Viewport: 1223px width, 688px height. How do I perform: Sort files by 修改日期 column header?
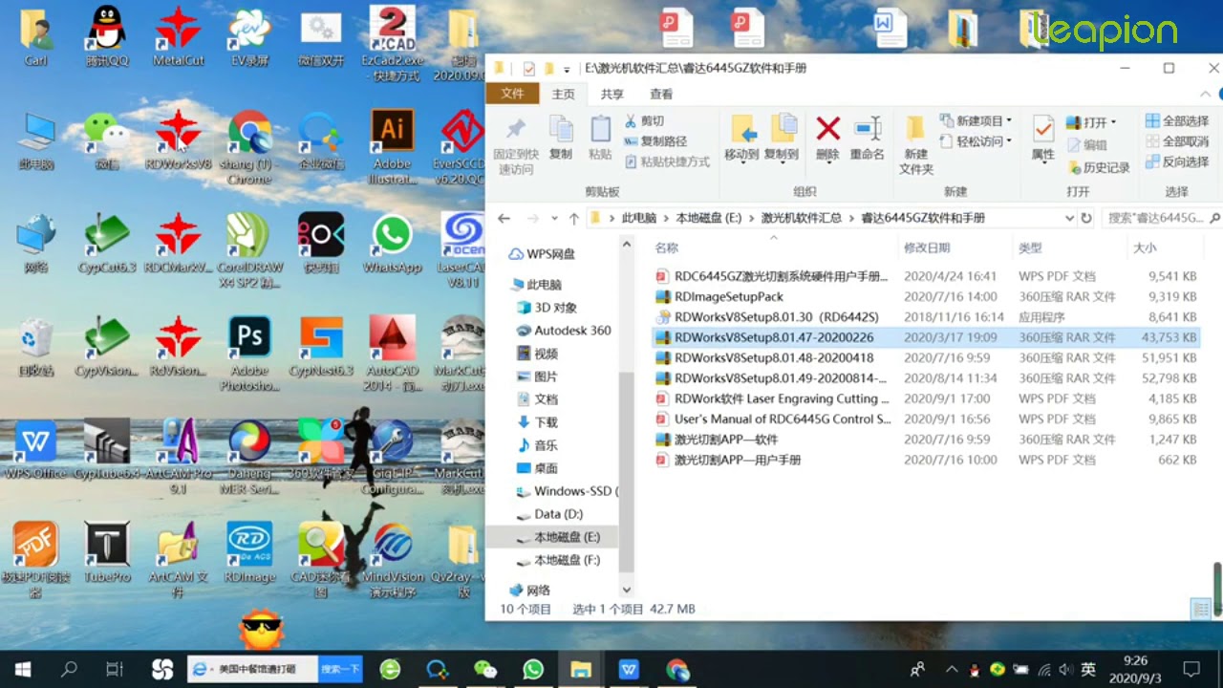click(927, 247)
